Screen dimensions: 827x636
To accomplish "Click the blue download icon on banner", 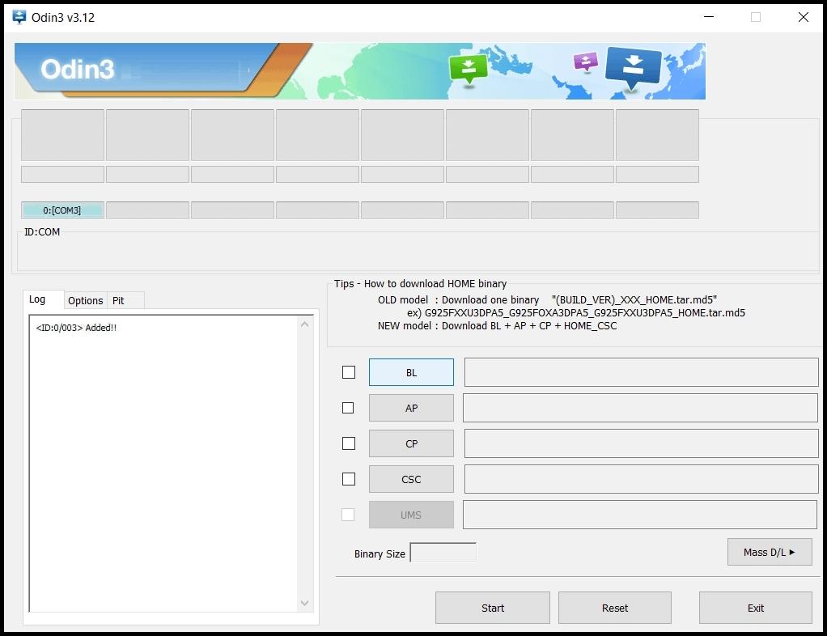I will (633, 67).
